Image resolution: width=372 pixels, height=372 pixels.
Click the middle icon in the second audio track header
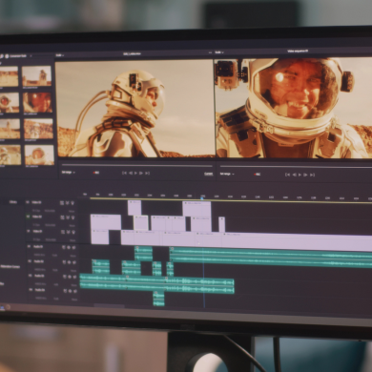69,262
